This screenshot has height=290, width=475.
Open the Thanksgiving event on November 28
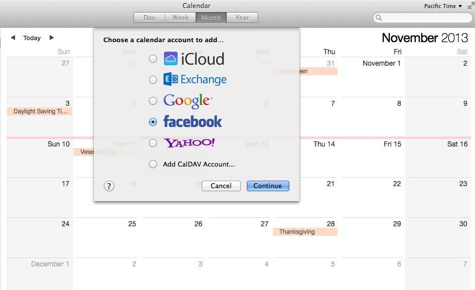point(305,232)
